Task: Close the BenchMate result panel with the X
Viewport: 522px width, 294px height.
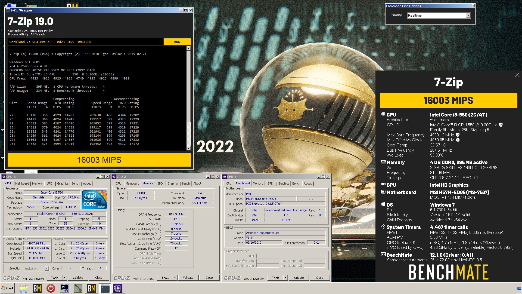Action: click(x=517, y=75)
